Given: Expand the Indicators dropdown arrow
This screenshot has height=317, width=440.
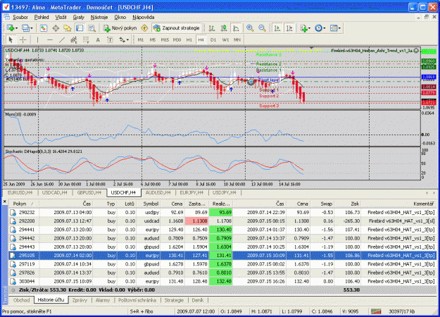Looking at the screenshot, I should (x=309, y=28).
